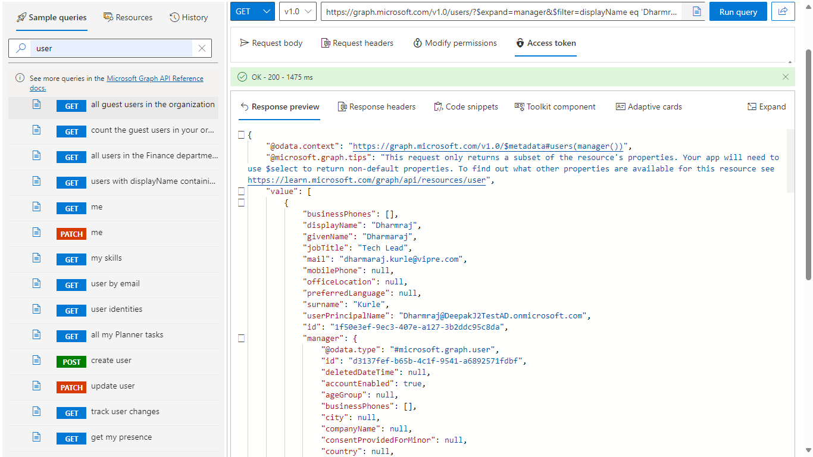Select the Access token tab

point(546,43)
